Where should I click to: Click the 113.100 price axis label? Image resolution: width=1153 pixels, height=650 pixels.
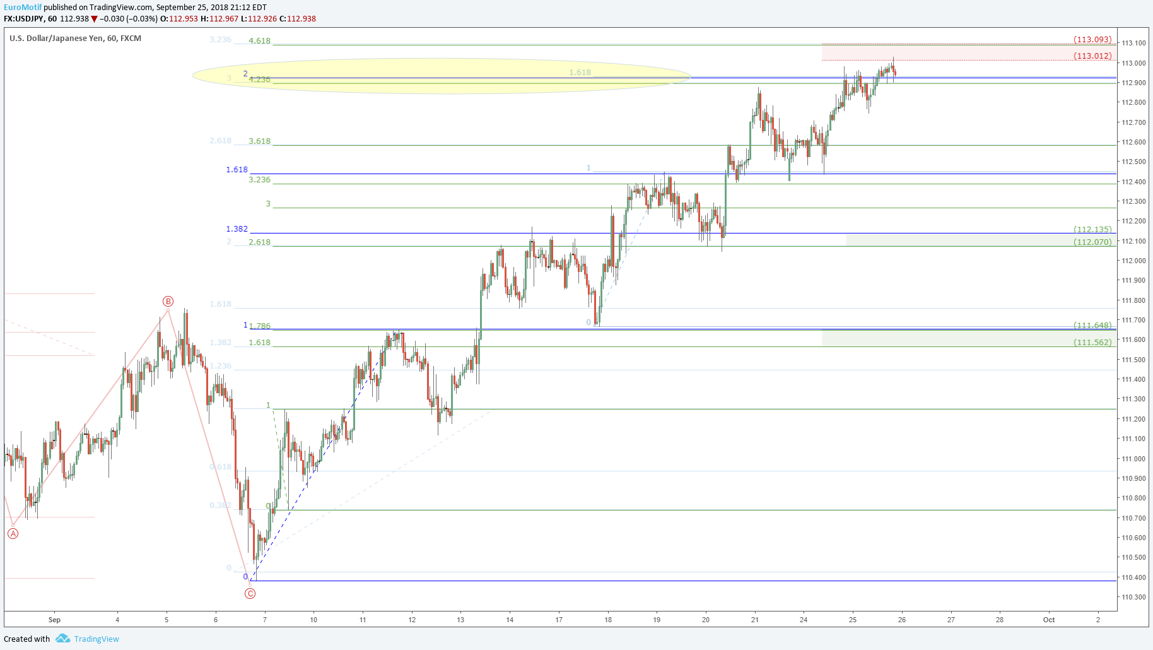point(1133,43)
